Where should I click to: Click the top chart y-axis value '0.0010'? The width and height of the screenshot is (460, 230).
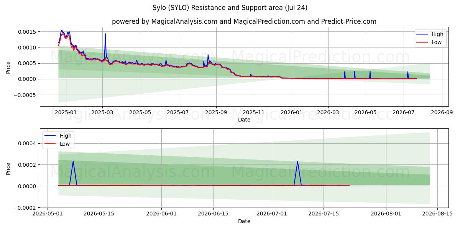[28, 48]
